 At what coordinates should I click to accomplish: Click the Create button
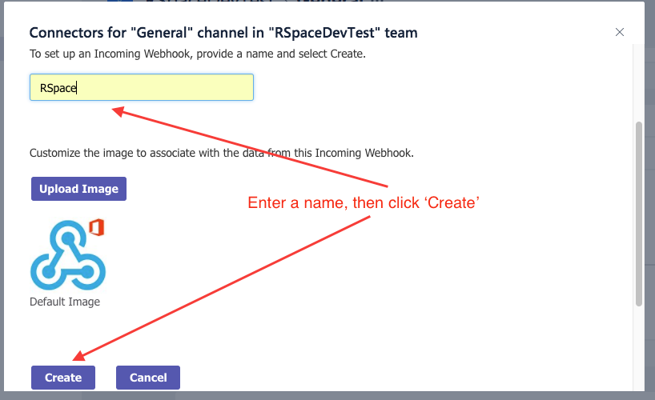click(x=63, y=378)
